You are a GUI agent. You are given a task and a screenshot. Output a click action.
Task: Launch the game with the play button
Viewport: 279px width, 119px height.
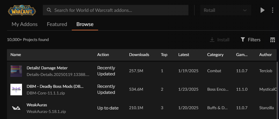[x=262, y=10]
